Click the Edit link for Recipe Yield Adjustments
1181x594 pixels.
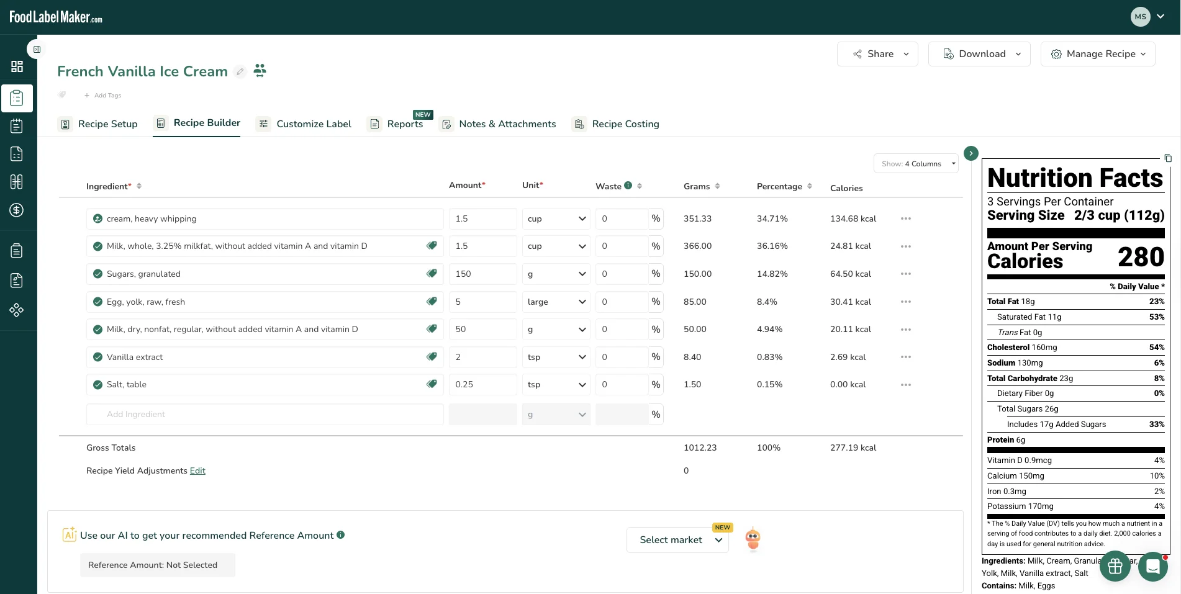pyautogui.click(x=197, y=470)
